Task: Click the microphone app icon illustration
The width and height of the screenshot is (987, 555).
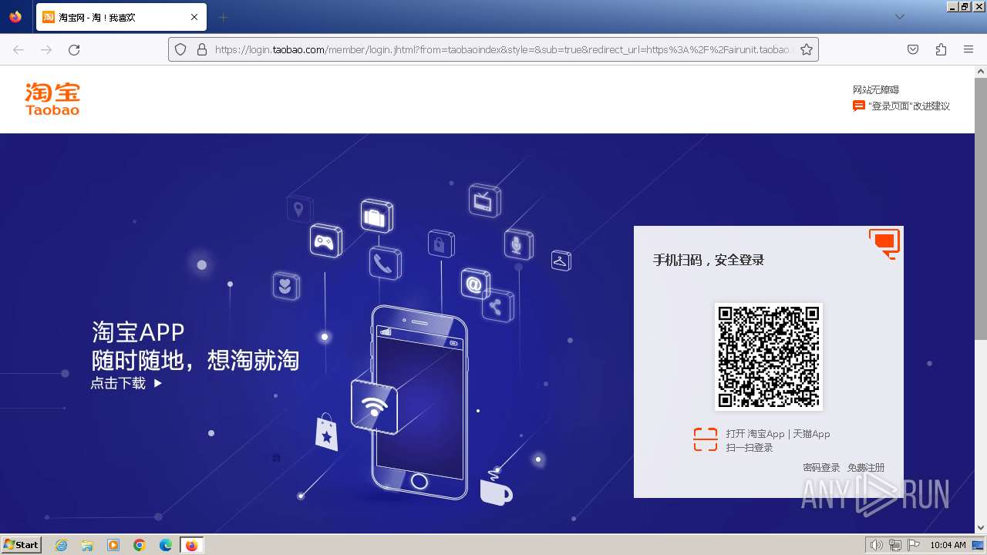Action: pyautogui.click(x=518, y=244)
